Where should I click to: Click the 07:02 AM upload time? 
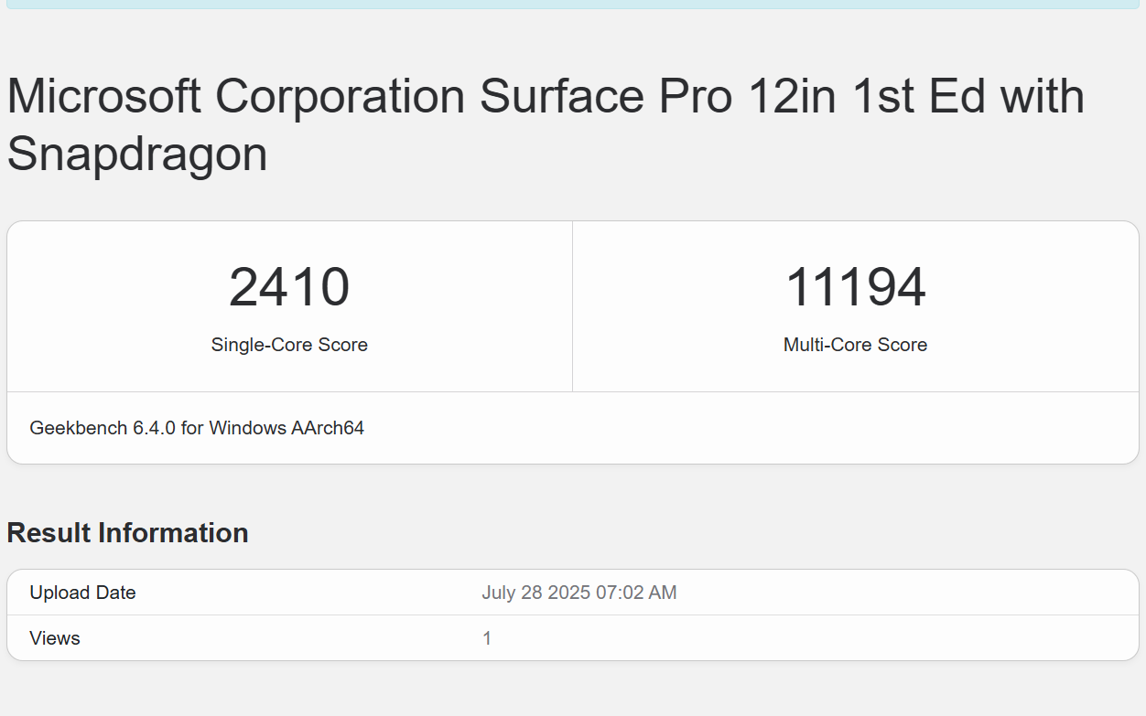636,593
